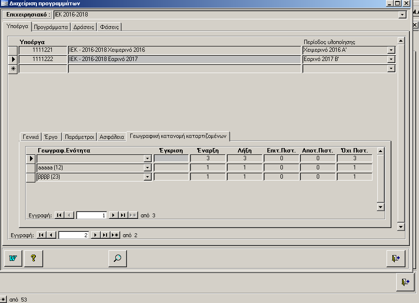419x303 pixels.
Task: Jump to last record in inner subform navigator
Action: [123, 215]
